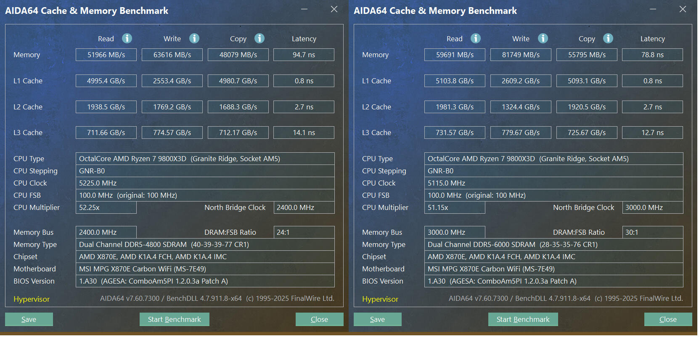
Task: Select Memory Write value 81749 MB/s
Action: point(521,55)
